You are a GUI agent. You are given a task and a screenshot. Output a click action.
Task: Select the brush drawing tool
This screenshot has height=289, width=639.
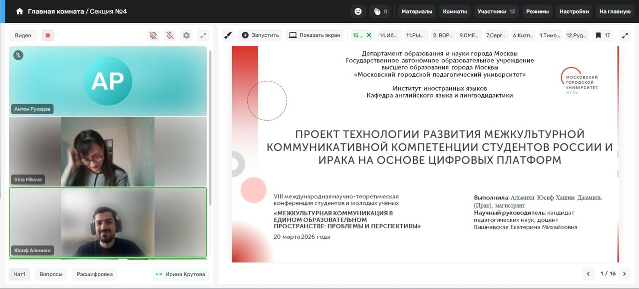[228, 35]
